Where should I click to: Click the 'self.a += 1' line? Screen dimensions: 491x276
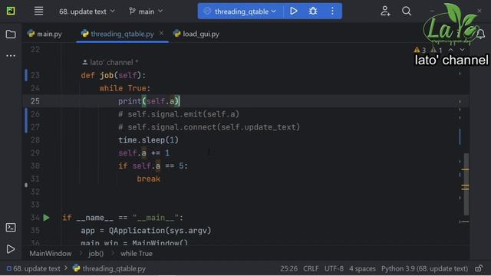pos(143,153)
